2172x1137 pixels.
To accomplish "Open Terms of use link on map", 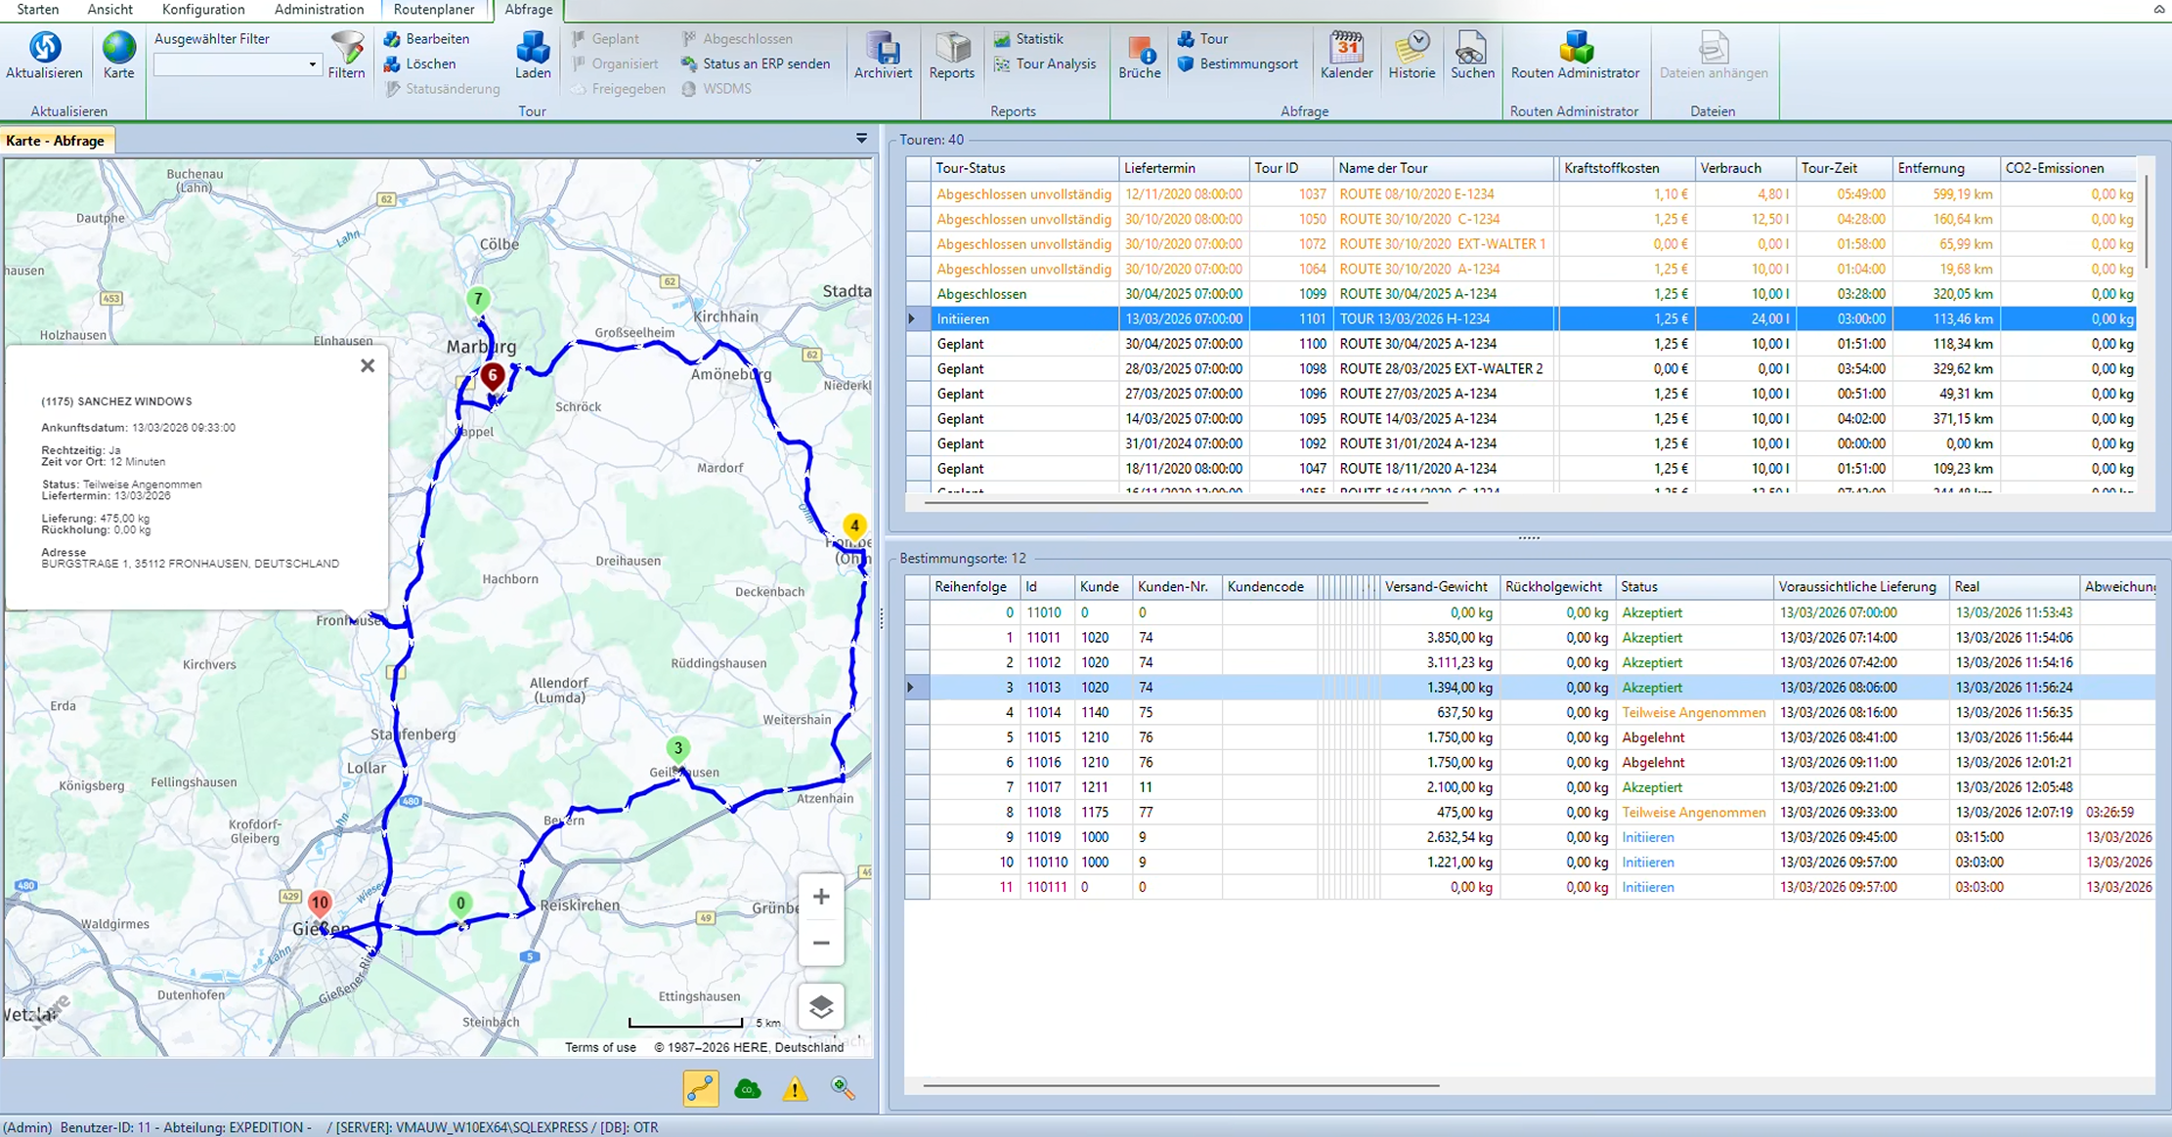I will tap(600, 1047).
